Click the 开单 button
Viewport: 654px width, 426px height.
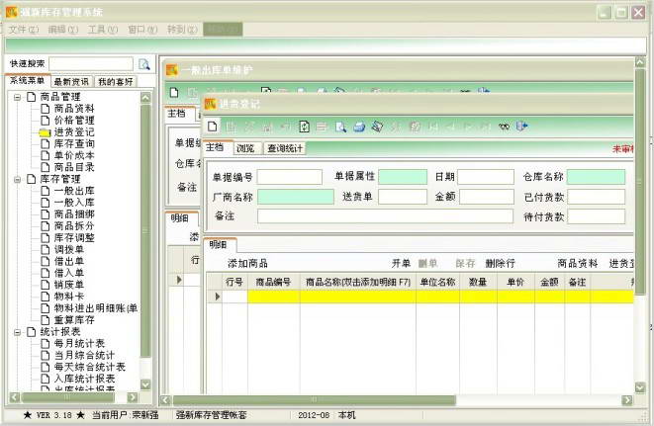[401, 264]
